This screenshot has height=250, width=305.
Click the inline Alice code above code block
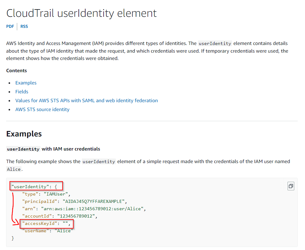tap(14, 169)
